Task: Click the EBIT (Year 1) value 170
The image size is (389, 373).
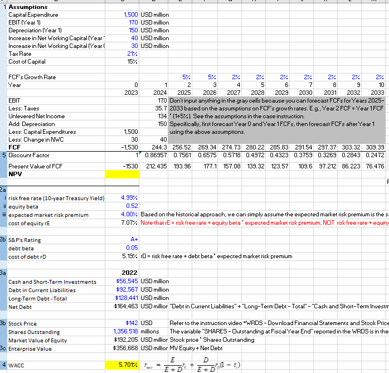Action: (133, 23)
